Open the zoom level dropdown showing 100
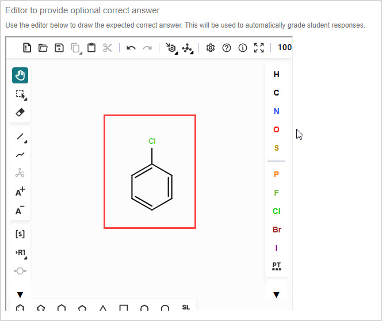Viewport: 382px width, 321px height. click(x=284, y=48)
